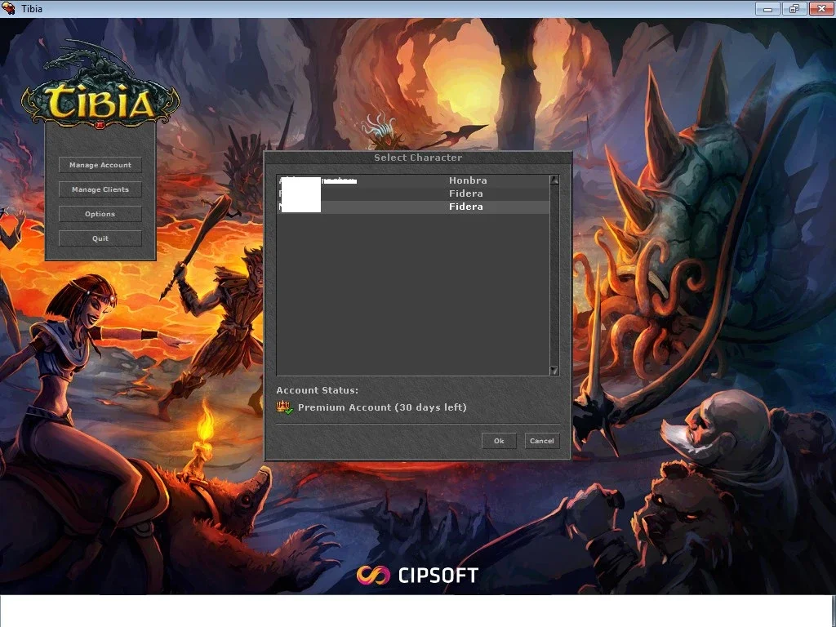
Task: Open the Options menu
Action: pos(100,214)
